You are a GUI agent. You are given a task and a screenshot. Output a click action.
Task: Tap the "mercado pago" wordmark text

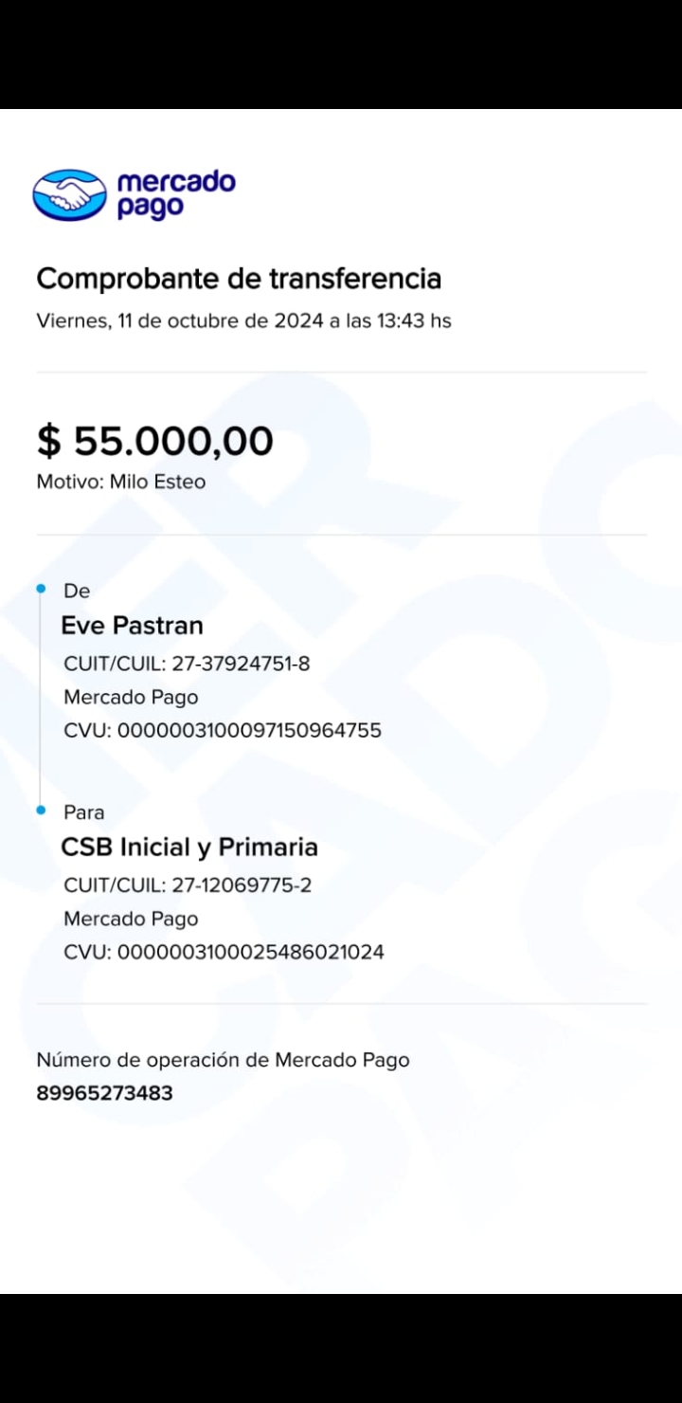click(x=175, y=193)
